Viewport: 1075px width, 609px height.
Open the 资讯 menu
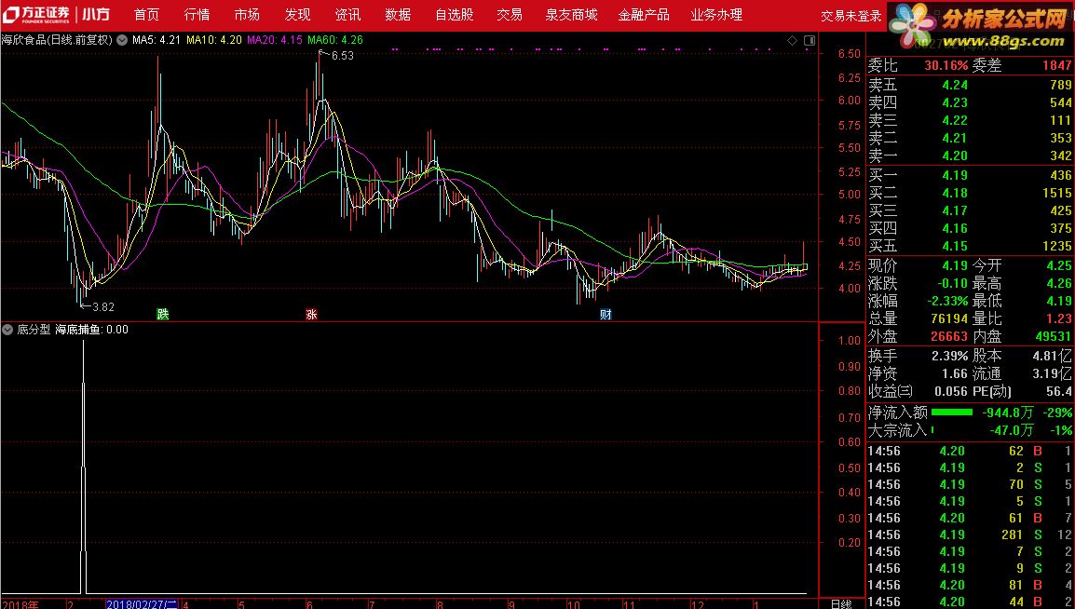347,14
